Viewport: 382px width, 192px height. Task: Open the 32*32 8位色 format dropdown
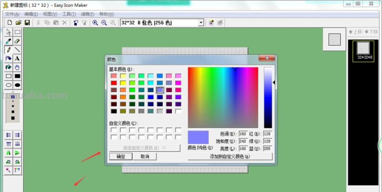(x=201, y=22)
